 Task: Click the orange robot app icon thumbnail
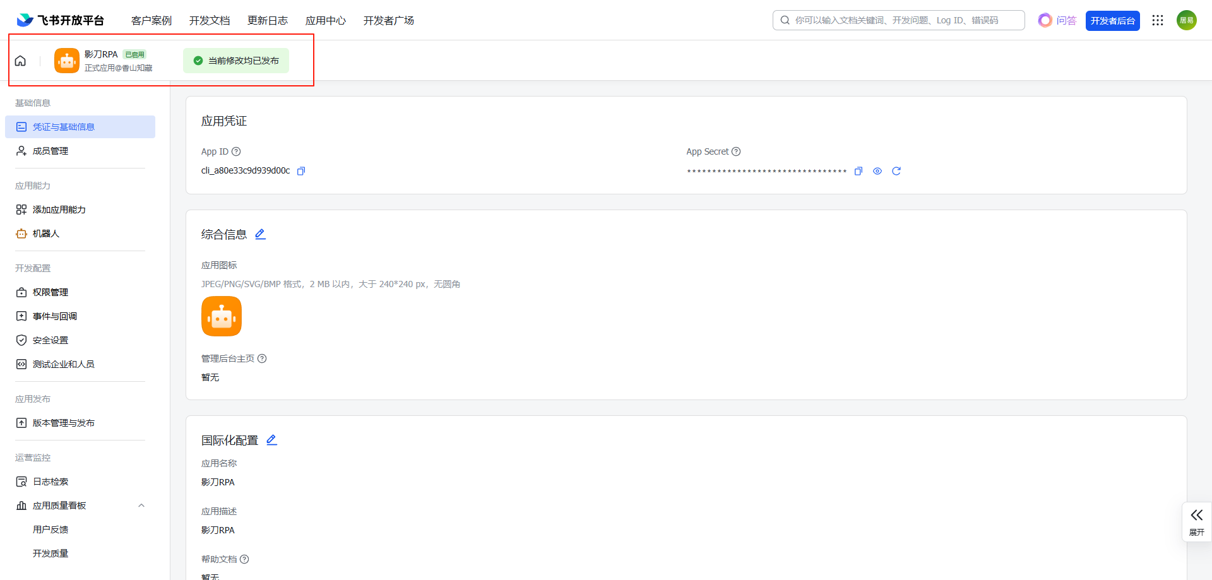222,316
